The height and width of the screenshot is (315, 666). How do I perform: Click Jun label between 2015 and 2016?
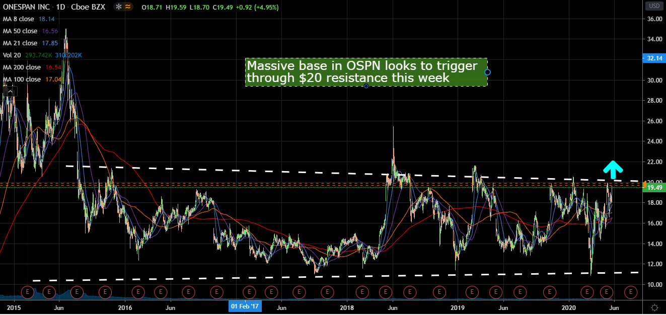click(59, 306)
